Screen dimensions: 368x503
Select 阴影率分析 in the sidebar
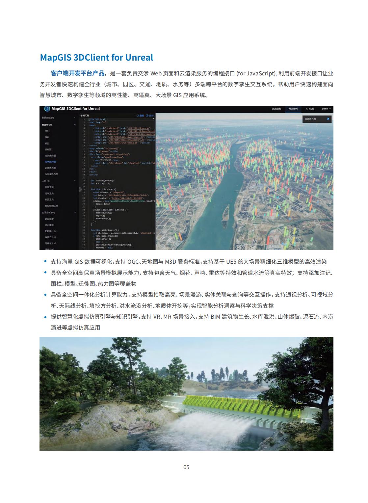point(50,231)
